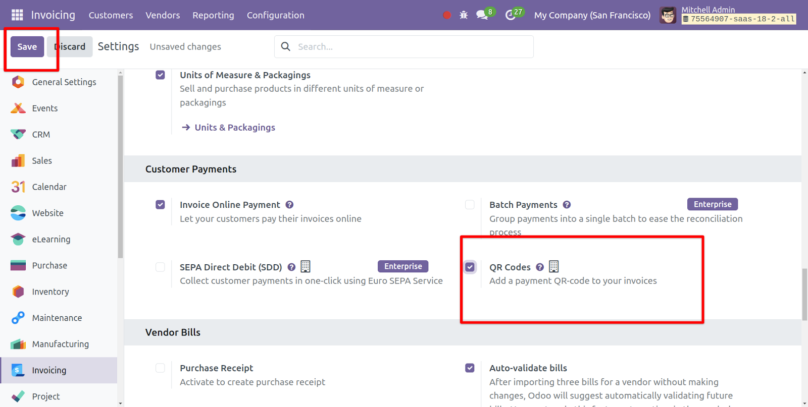Follow the Units & Packagings link

[x=235, y=128]
